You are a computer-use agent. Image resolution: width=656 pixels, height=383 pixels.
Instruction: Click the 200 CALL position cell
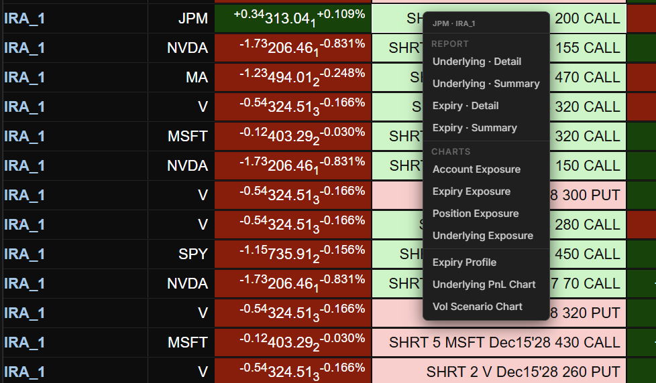pyautogui.click(x=588, y=18)
